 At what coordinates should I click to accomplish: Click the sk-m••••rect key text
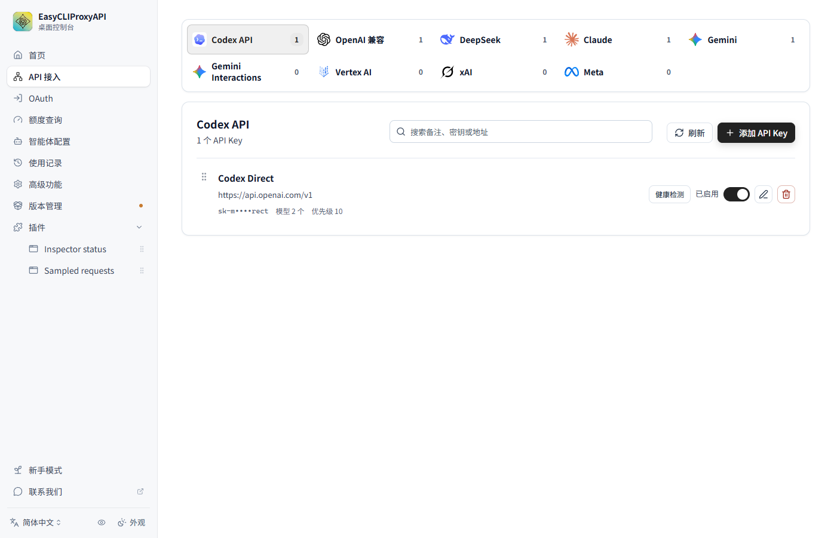coord(243,211)
